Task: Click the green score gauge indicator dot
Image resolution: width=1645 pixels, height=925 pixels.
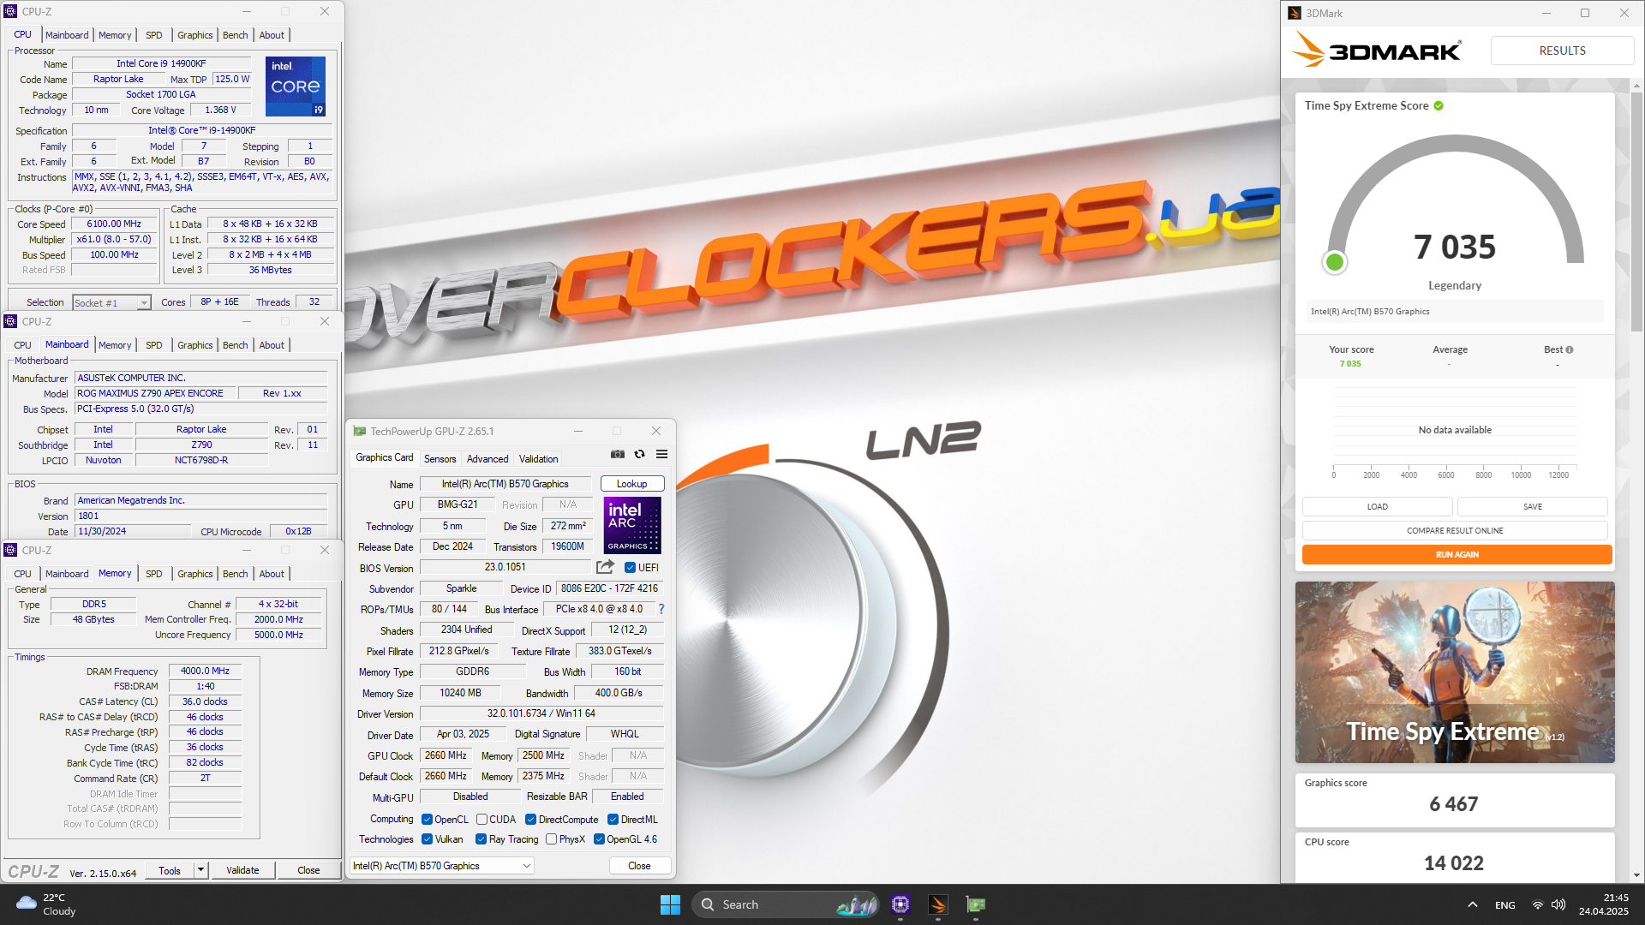Action: tap(1334, 263)
